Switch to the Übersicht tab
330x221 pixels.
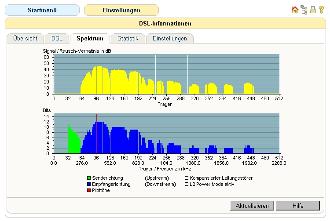pos(25,39)
